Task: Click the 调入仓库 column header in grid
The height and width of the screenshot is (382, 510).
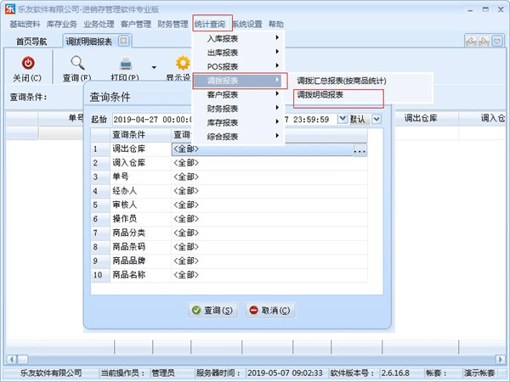Action: pyautogui.click(x=482, y=119)
